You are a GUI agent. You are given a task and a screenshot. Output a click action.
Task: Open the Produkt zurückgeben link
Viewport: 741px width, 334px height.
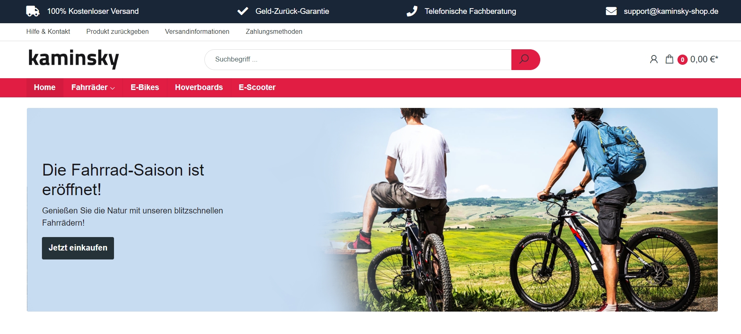click(117, 32)
